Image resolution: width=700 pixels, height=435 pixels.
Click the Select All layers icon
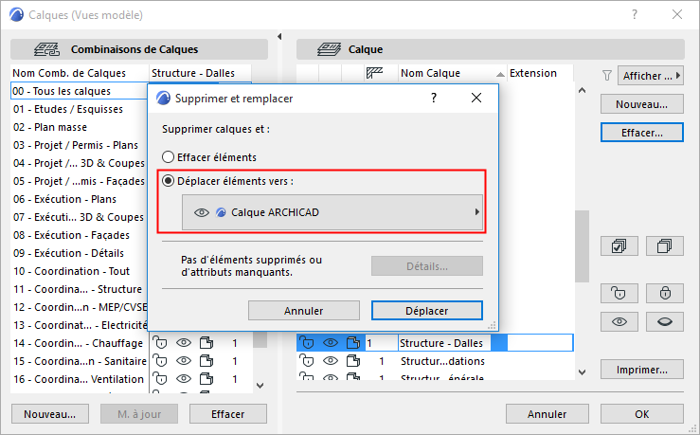619,245
